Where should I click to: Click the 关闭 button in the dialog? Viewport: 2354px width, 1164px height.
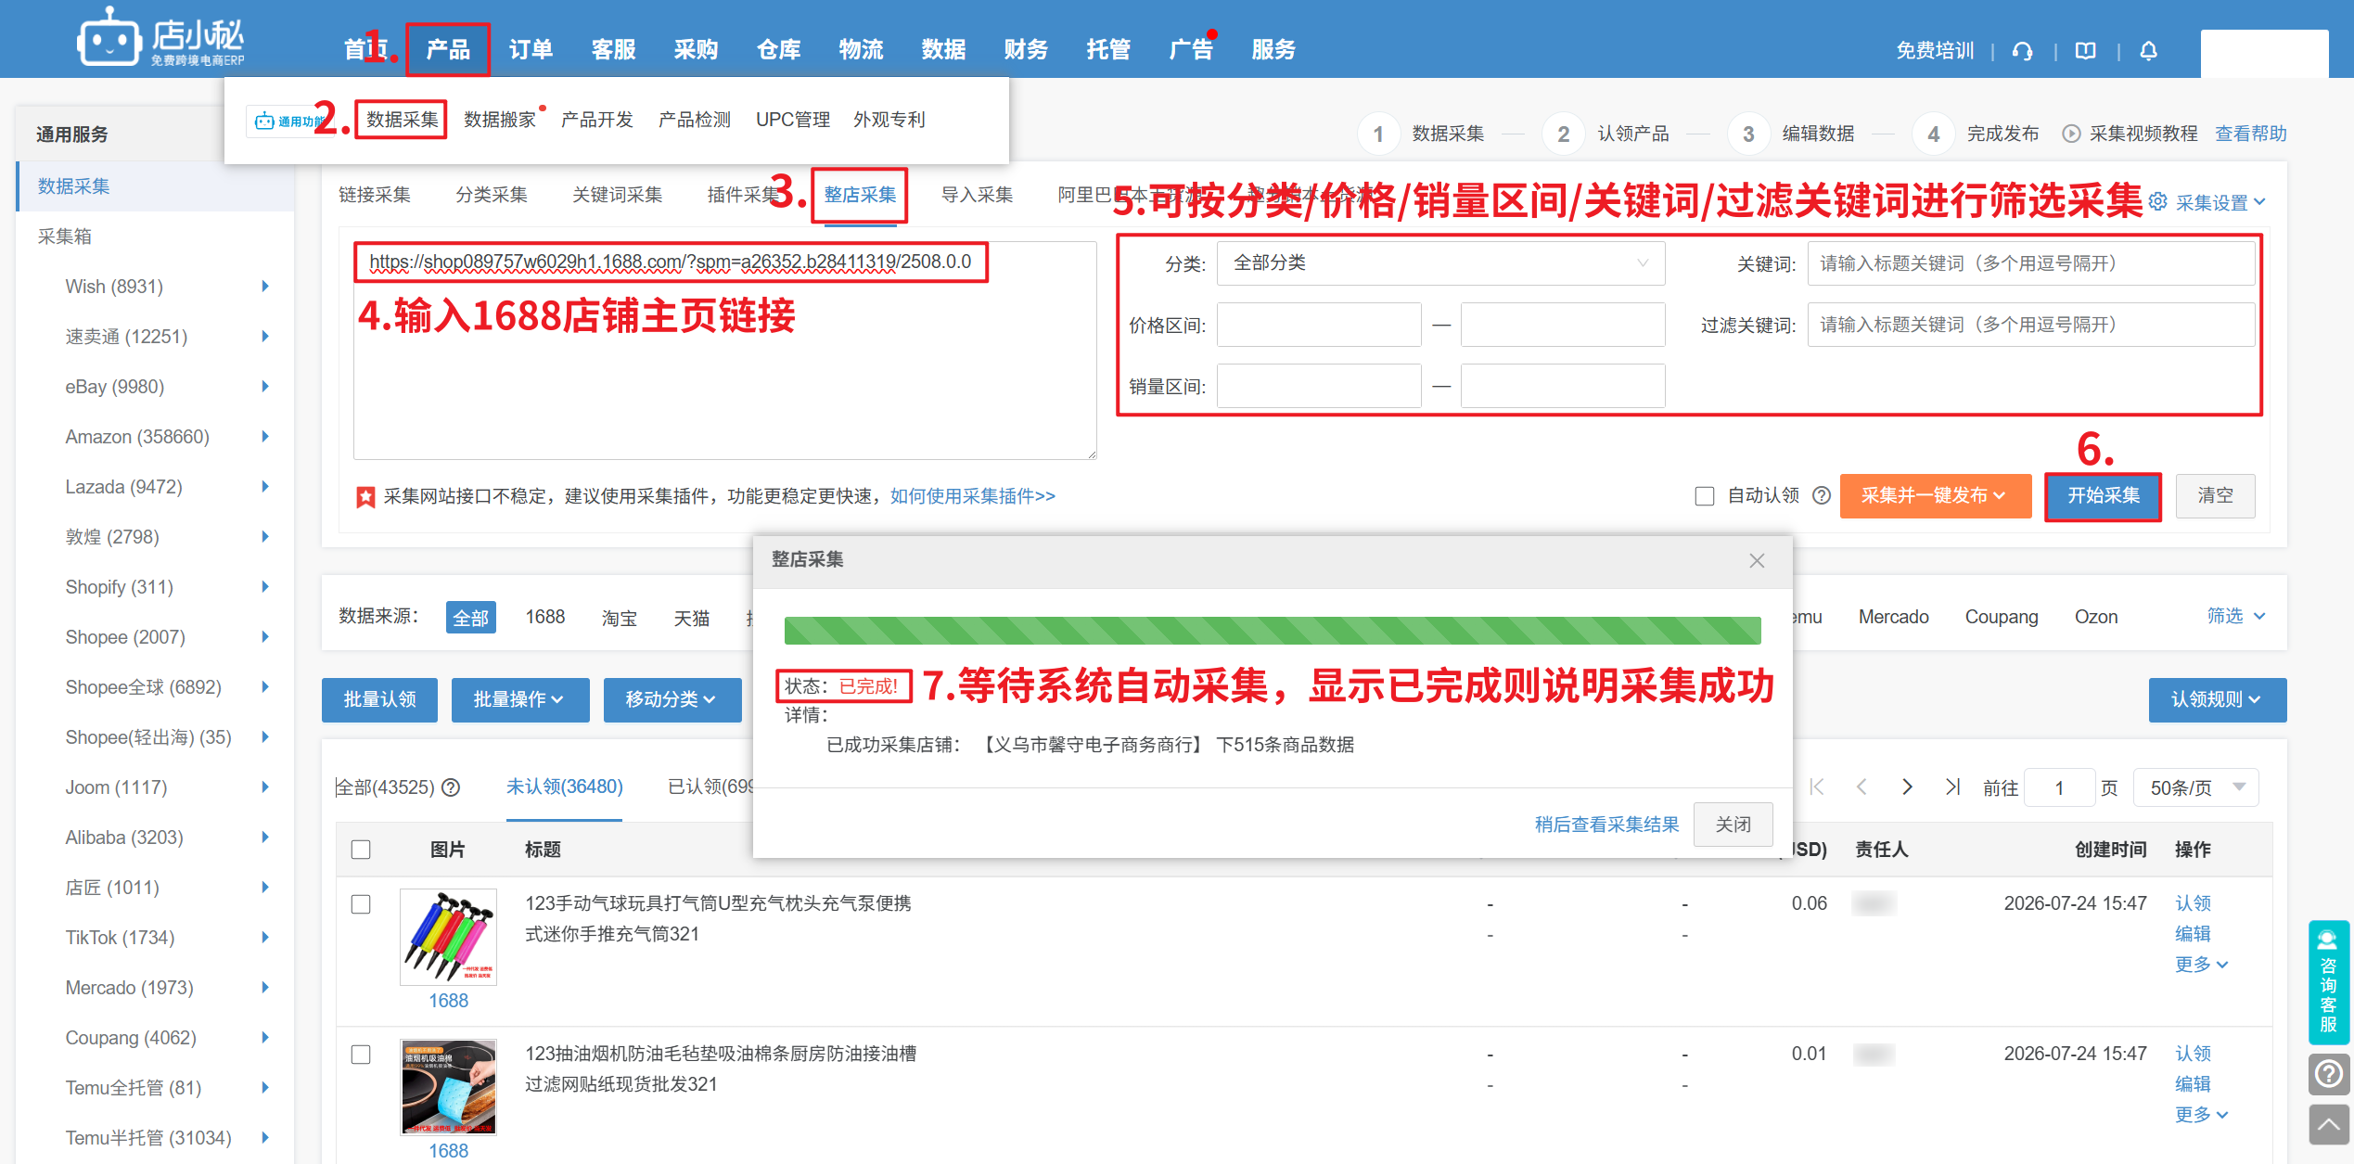coord(1733,825)
